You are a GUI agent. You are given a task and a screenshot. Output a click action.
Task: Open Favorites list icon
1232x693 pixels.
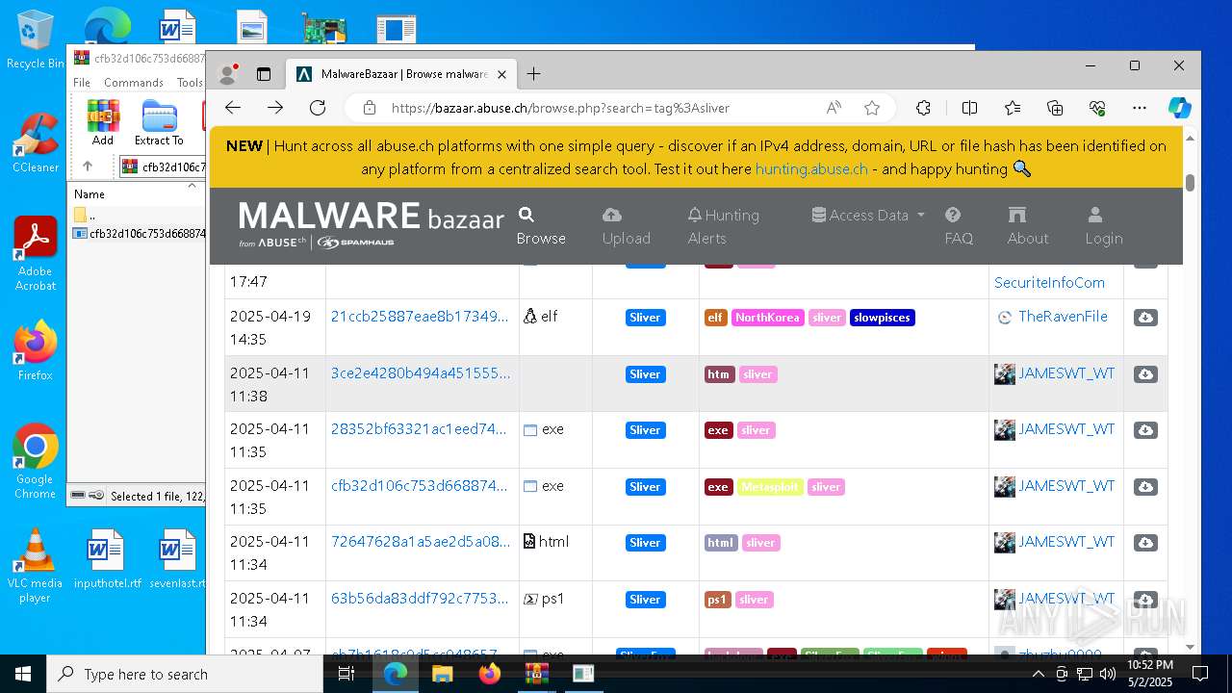pyautogui.click(x=1013, y=108)
